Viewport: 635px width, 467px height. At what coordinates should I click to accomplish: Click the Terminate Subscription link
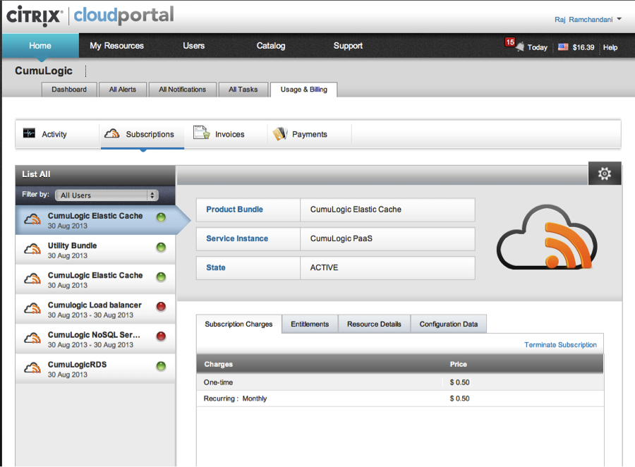coord(560,345)
